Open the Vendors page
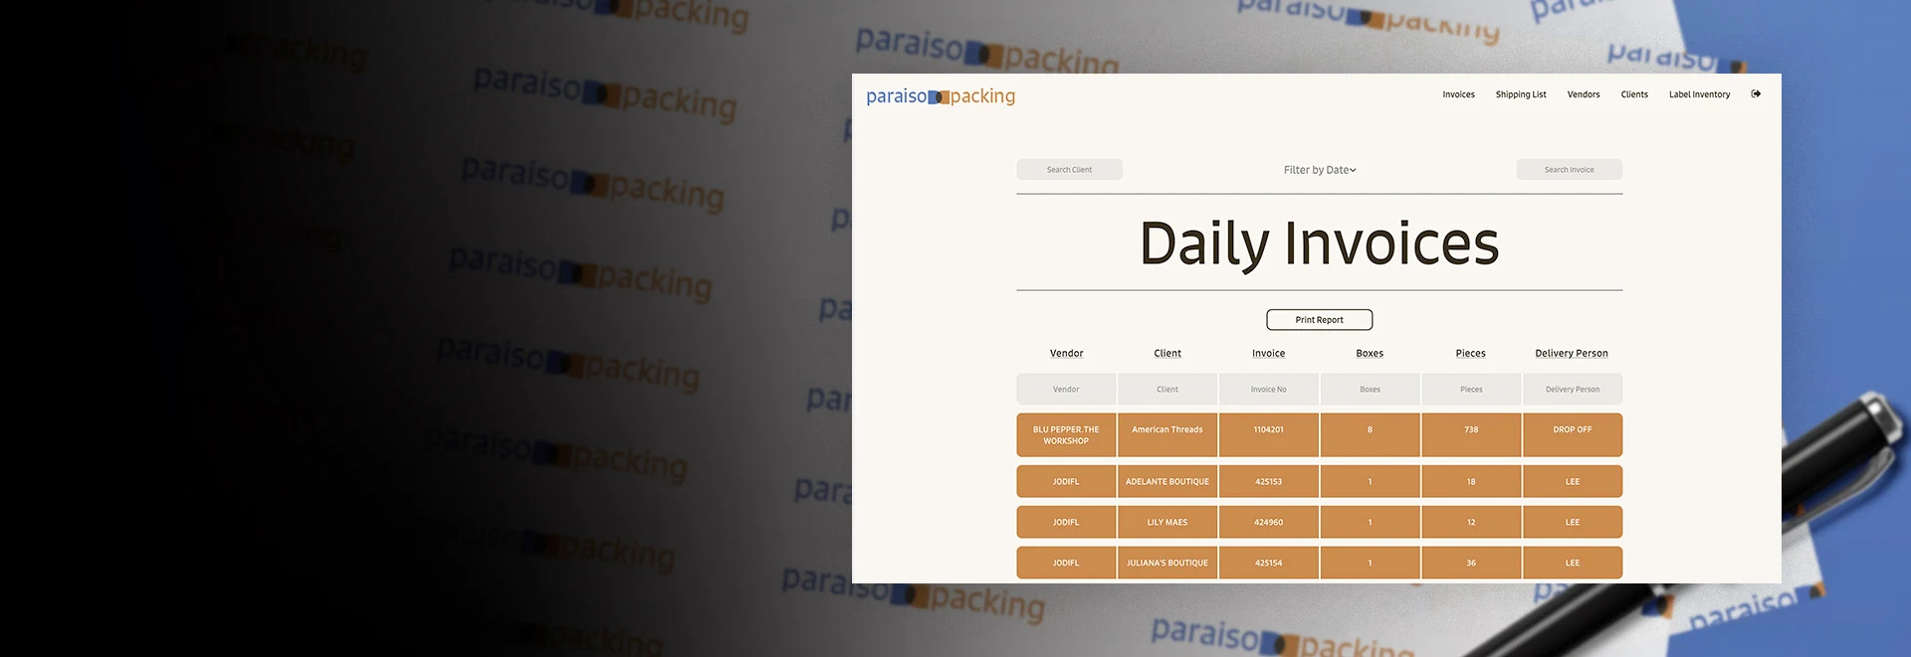The width and height of the screenshot is (1911, 657). point(1584,94)
